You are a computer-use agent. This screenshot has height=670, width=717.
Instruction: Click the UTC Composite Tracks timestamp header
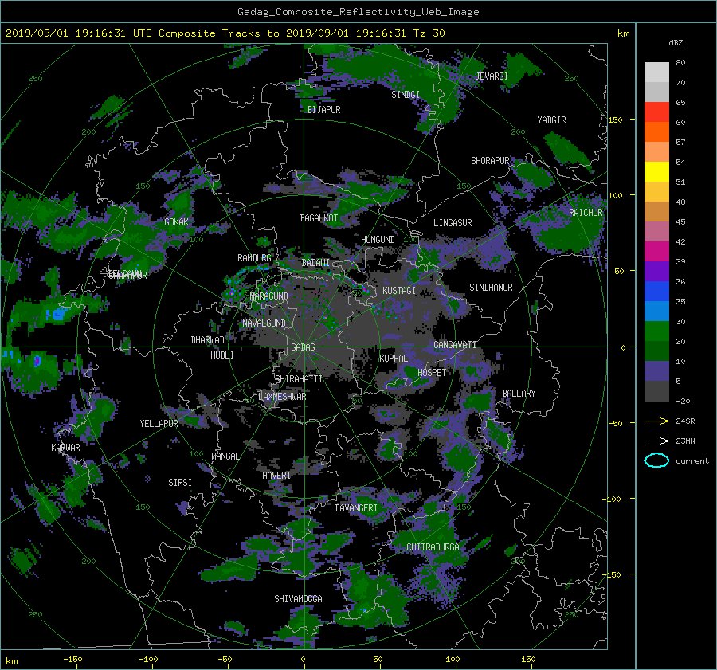coord(225,33)
